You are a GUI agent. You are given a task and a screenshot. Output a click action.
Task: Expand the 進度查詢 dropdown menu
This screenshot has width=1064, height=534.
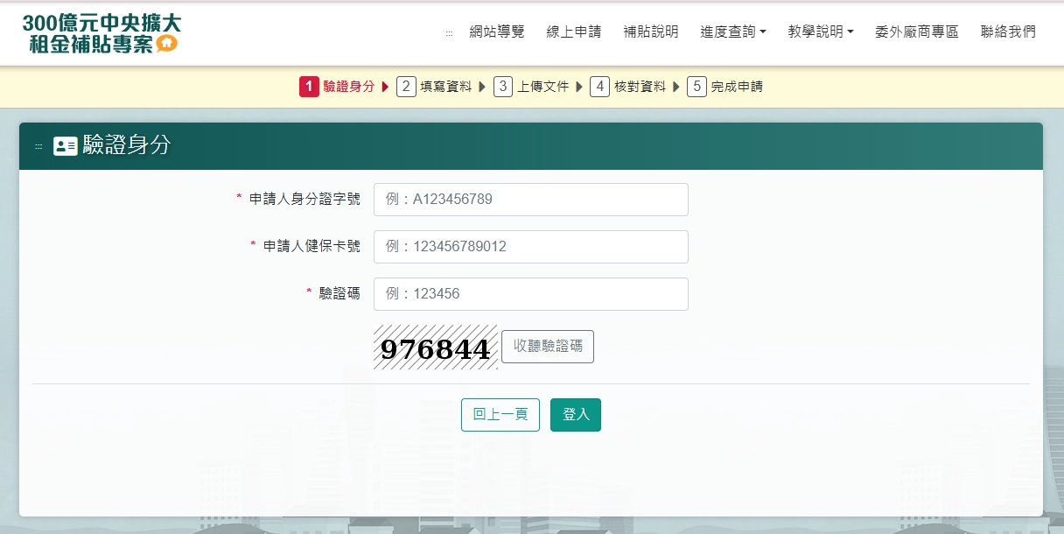pyautogui.click(x=733, y=32)
